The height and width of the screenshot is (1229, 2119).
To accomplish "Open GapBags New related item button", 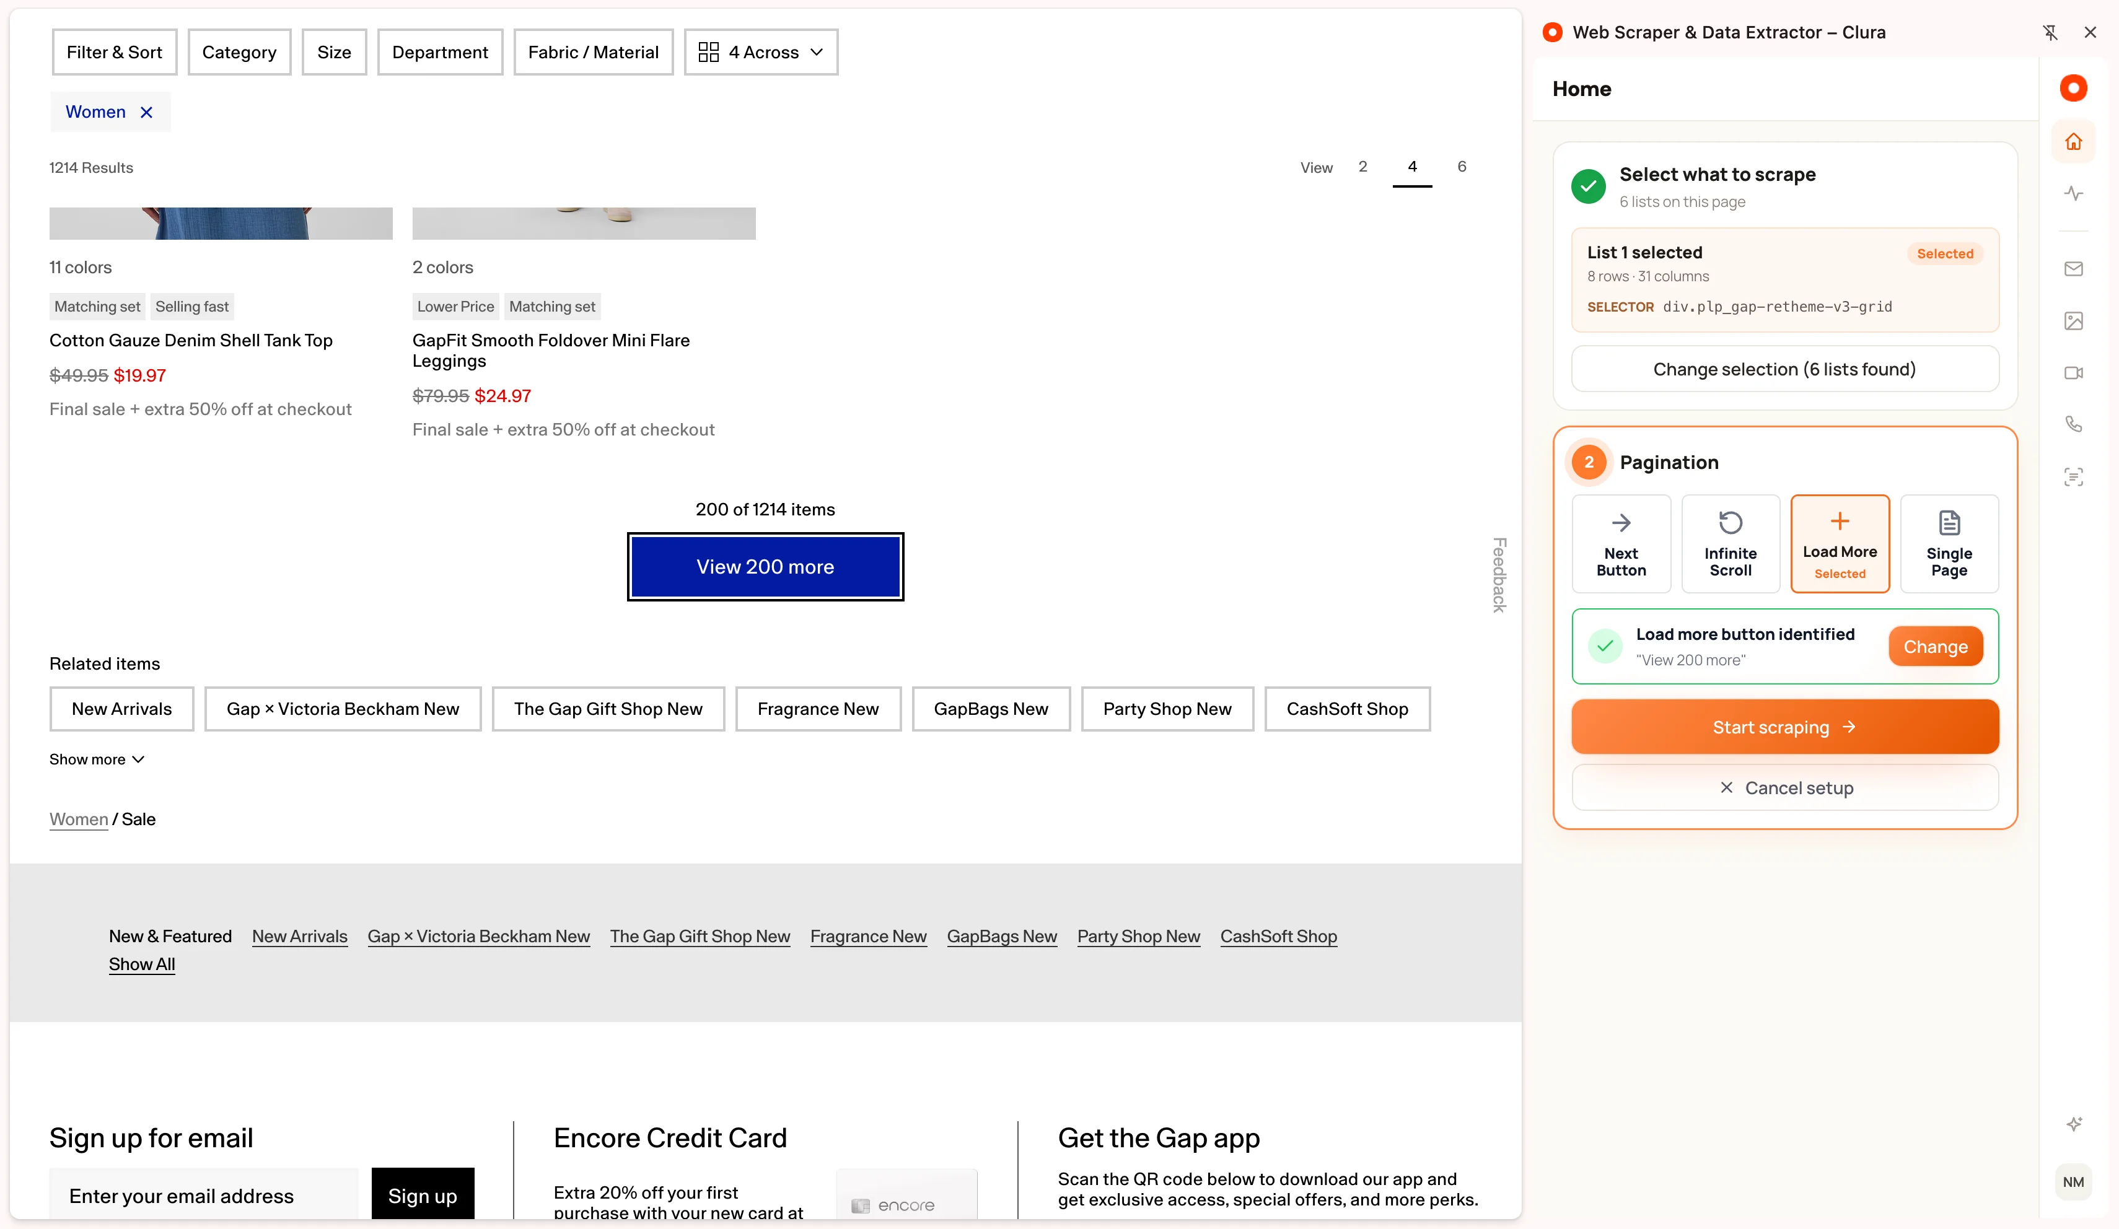I will pyautogui.click(x=991, y=709).
